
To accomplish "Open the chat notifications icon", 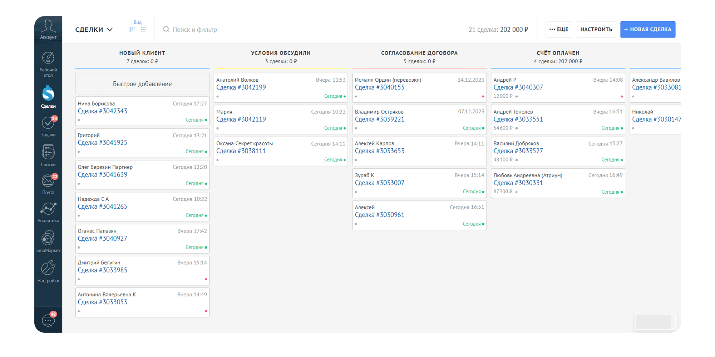I will [48, 320].
